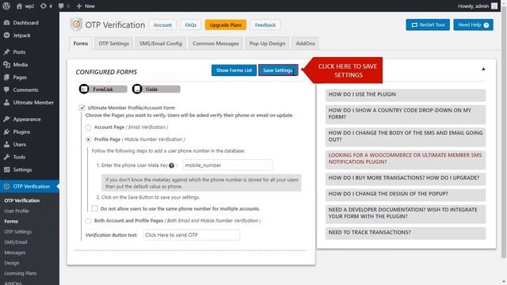This screenshot has width=507, height=285.
Task: Click the help icon beside User Meta Key
Action: click(x=171, y=165)
